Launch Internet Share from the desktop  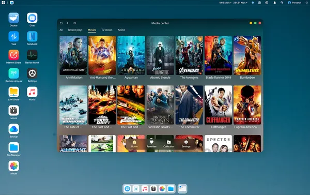click(x=13, y=55)
